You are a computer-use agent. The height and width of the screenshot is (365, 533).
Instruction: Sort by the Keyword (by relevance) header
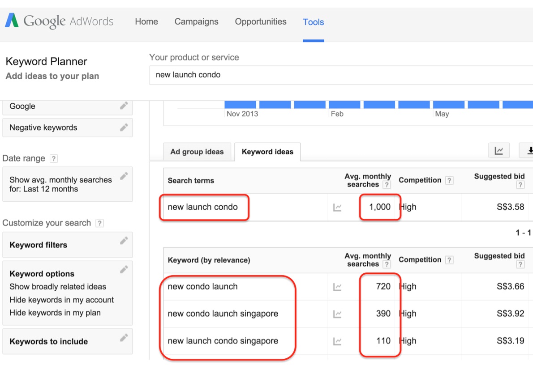pyautogui.click(x=209, y=260)
